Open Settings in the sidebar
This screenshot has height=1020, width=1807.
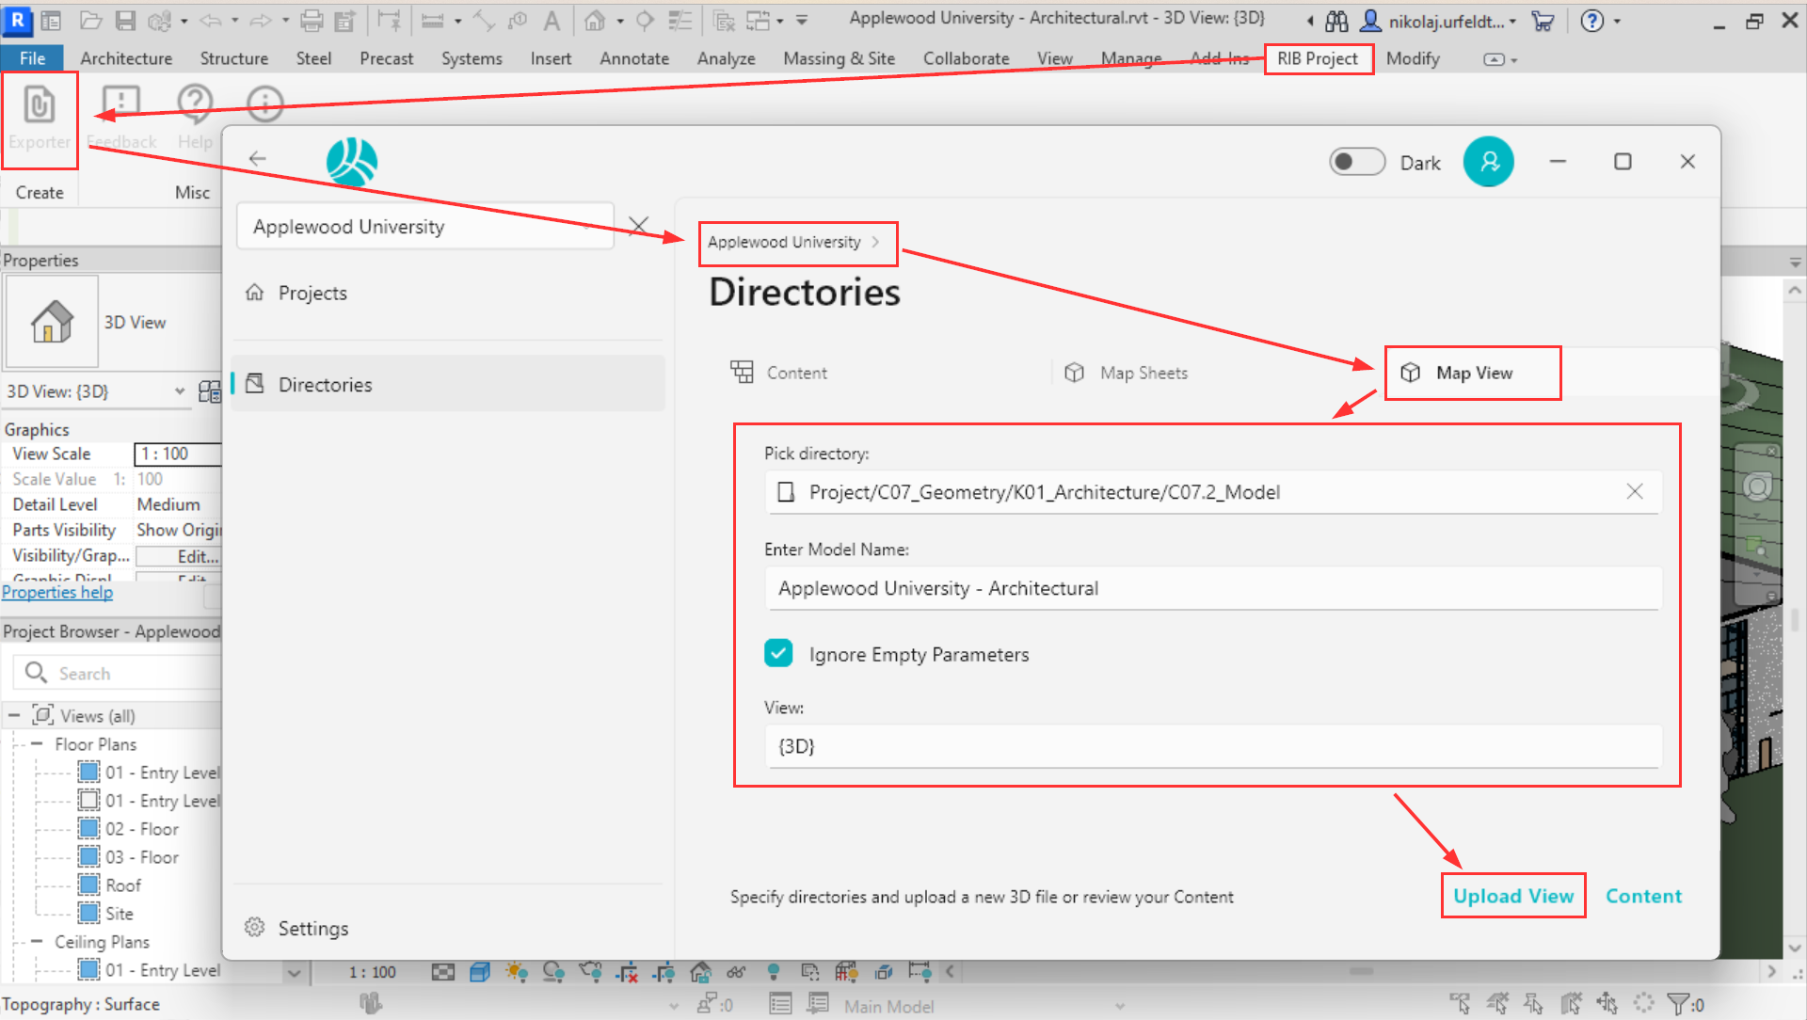tap(312, 929)
